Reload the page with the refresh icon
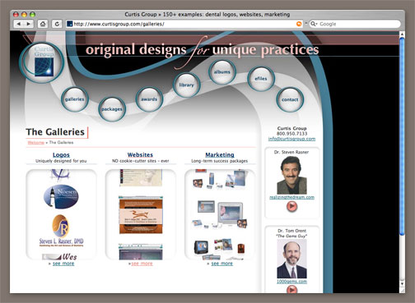 [57, 24]
